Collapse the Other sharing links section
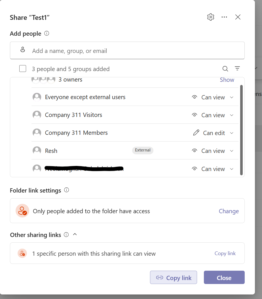262x299 pixels. (x=75, y=234)
